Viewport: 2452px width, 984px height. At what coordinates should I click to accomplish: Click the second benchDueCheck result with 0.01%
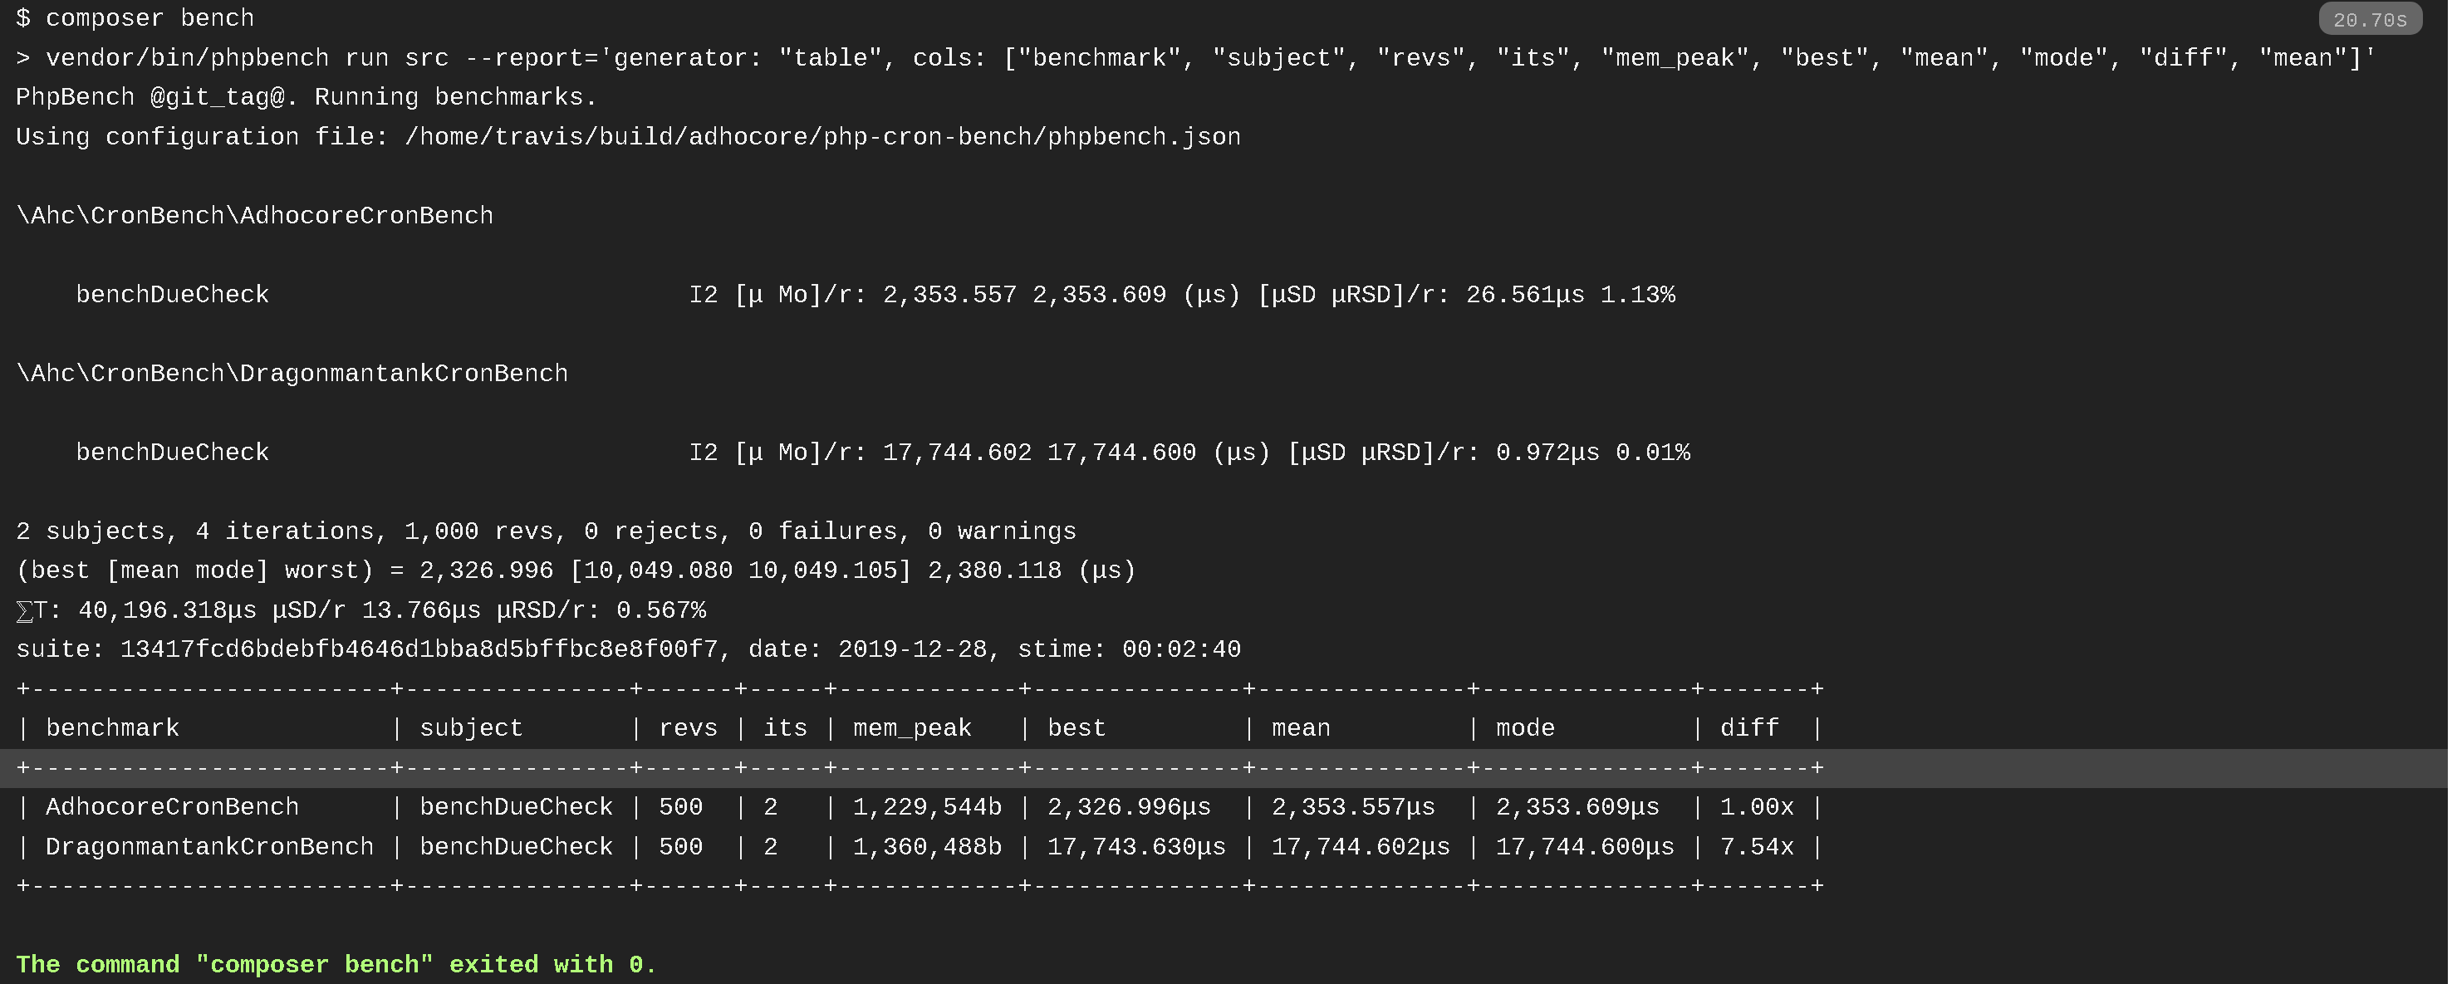tap(883, 453)
